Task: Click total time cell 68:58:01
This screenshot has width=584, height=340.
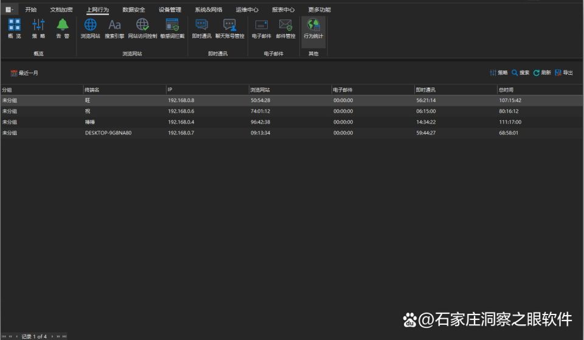Action: (509, 133)
